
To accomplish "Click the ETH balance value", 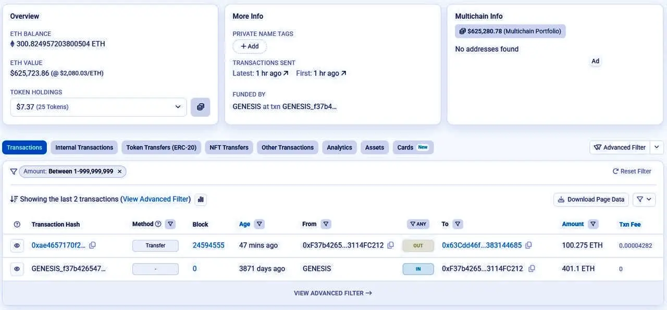I will (x=61, y=44).
